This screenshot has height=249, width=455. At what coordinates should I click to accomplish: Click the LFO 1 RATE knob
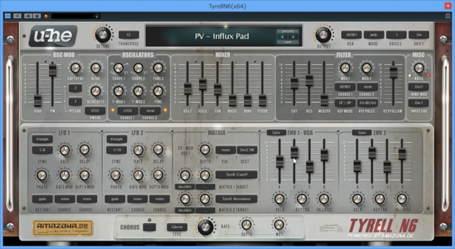point(65,150)
